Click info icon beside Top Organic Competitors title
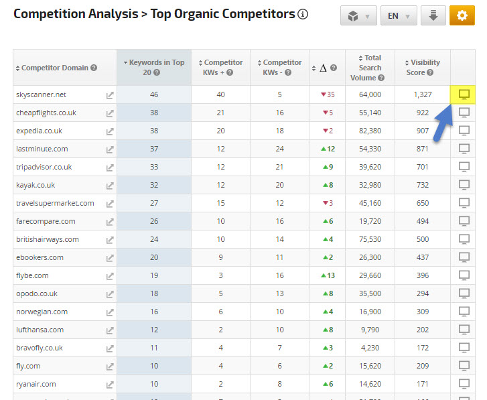 point(303,14)
